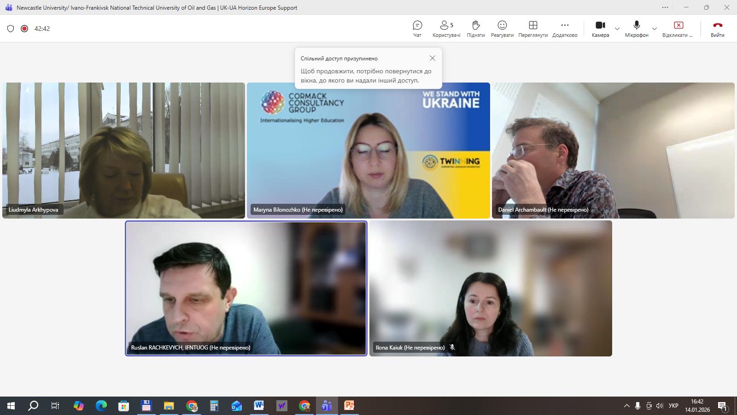The height and width of the screenshot is (415, 737).
Task: Expand the microphone options dropdown arrow
Action: [x=655, y=29]
